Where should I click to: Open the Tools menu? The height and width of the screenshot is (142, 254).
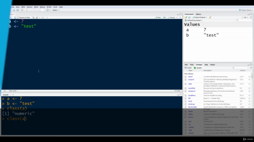55,7
